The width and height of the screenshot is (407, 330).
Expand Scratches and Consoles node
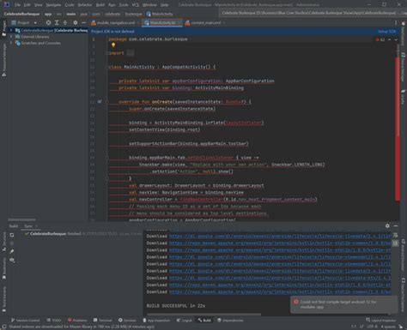point(11,43)
